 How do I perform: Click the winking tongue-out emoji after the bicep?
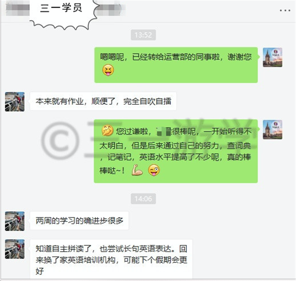coord(154,170)
